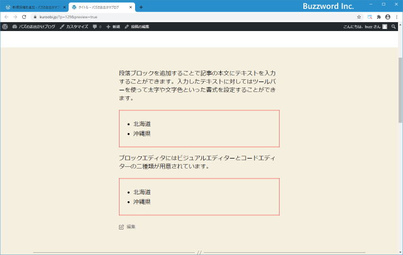Viewport: 403px width, 255px height.
Task: Open the こんにちは、buzz さん account menu
Action: pyautogui.click(x=365, y=27)
